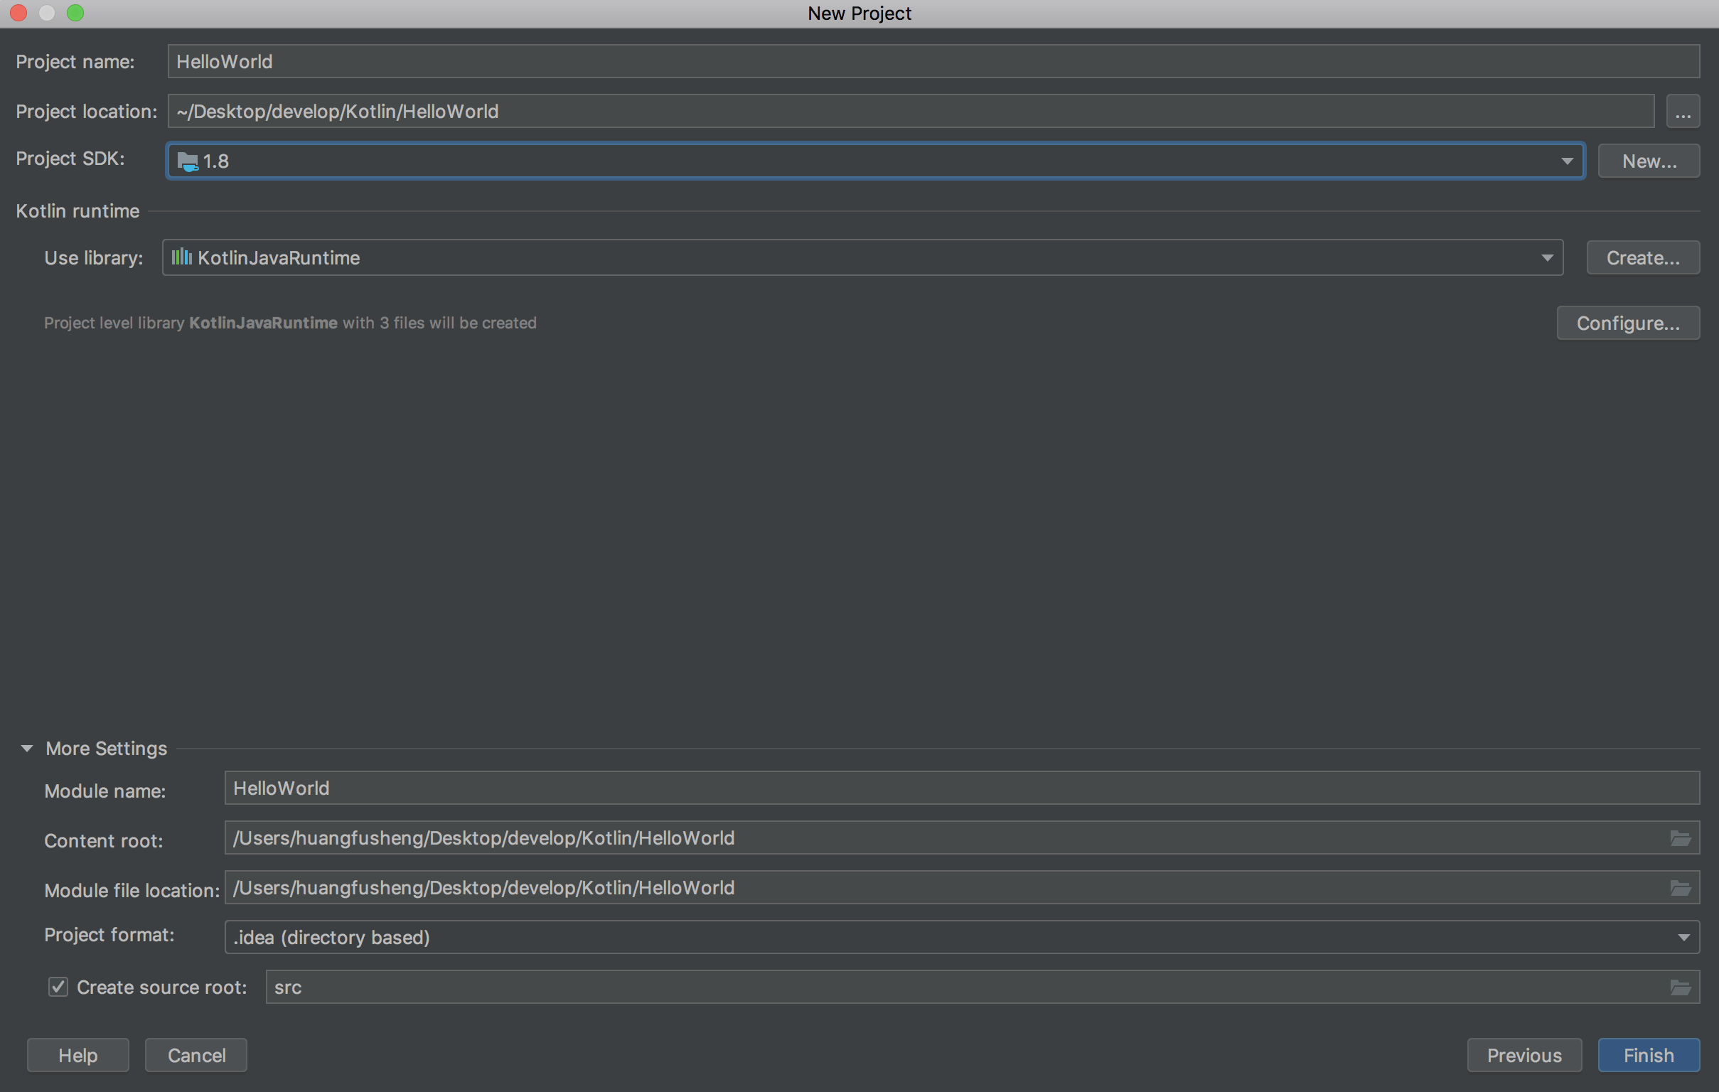The width and height of the screenshot is (1719, 1092).
Task: Click into the Project name field
Action: coord(932,62)
